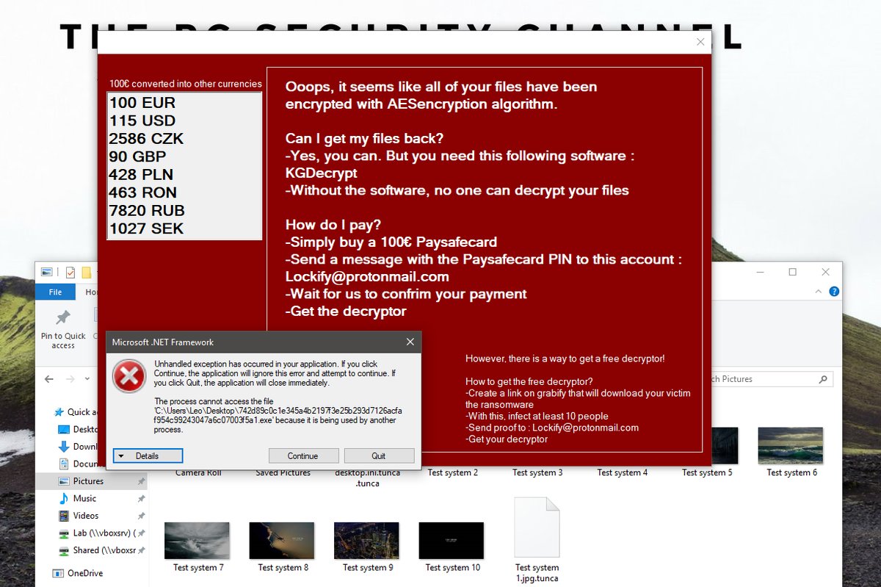Image resolution: width=881 pixels, height=587 pixels.
Task: Click the Test system 3 file label
Action: click(537, 473)
